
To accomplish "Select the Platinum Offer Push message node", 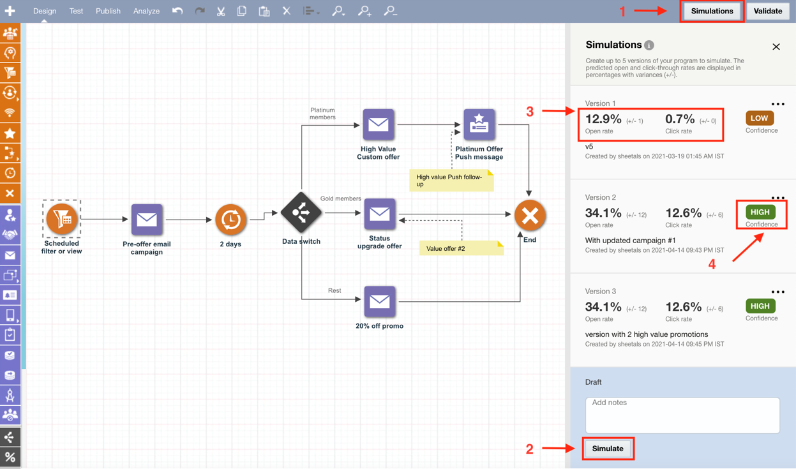I will pos(479,124).
